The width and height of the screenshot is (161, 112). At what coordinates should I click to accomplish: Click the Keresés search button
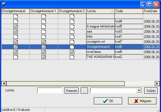[x=71, y=91]
